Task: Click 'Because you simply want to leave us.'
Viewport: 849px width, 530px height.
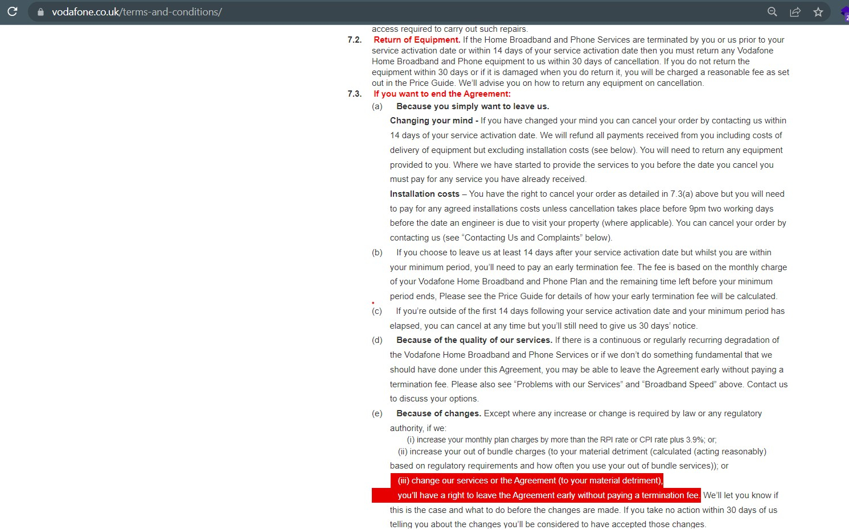Action: tap(473, 106)
